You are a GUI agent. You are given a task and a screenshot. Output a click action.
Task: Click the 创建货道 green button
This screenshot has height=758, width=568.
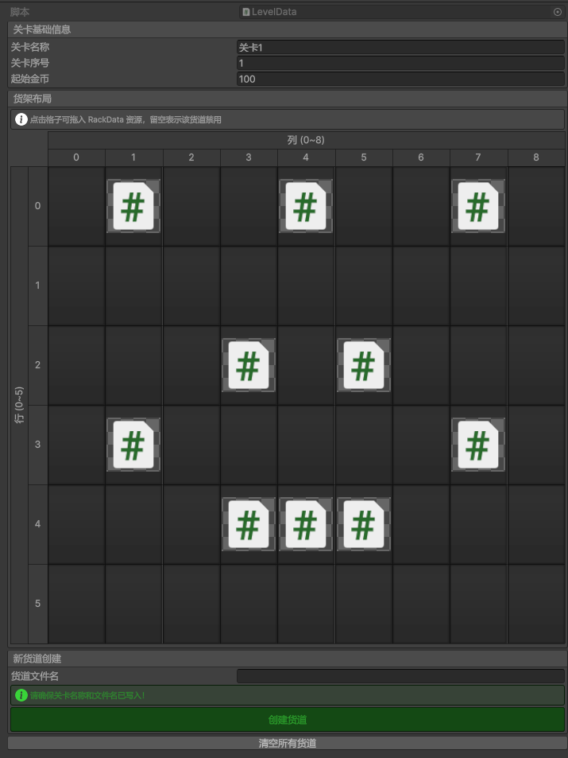pyautogui.click(x=287, y=720)
